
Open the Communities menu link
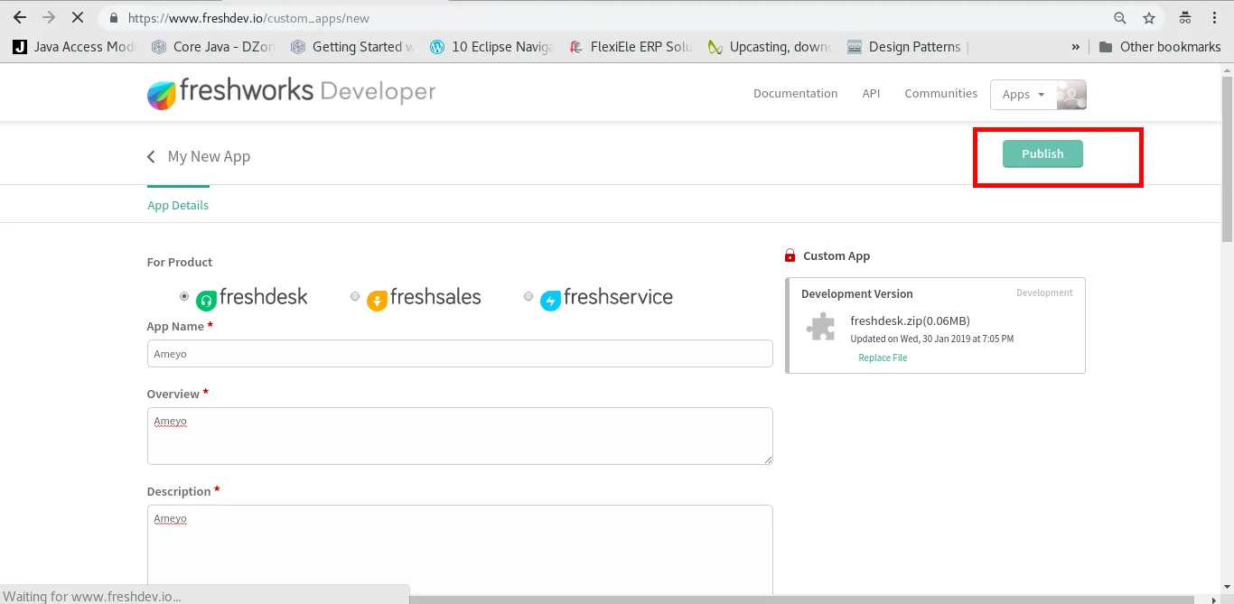coord(940,93)
